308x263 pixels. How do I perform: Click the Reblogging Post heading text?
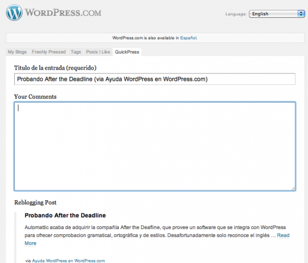pos(35,203)
